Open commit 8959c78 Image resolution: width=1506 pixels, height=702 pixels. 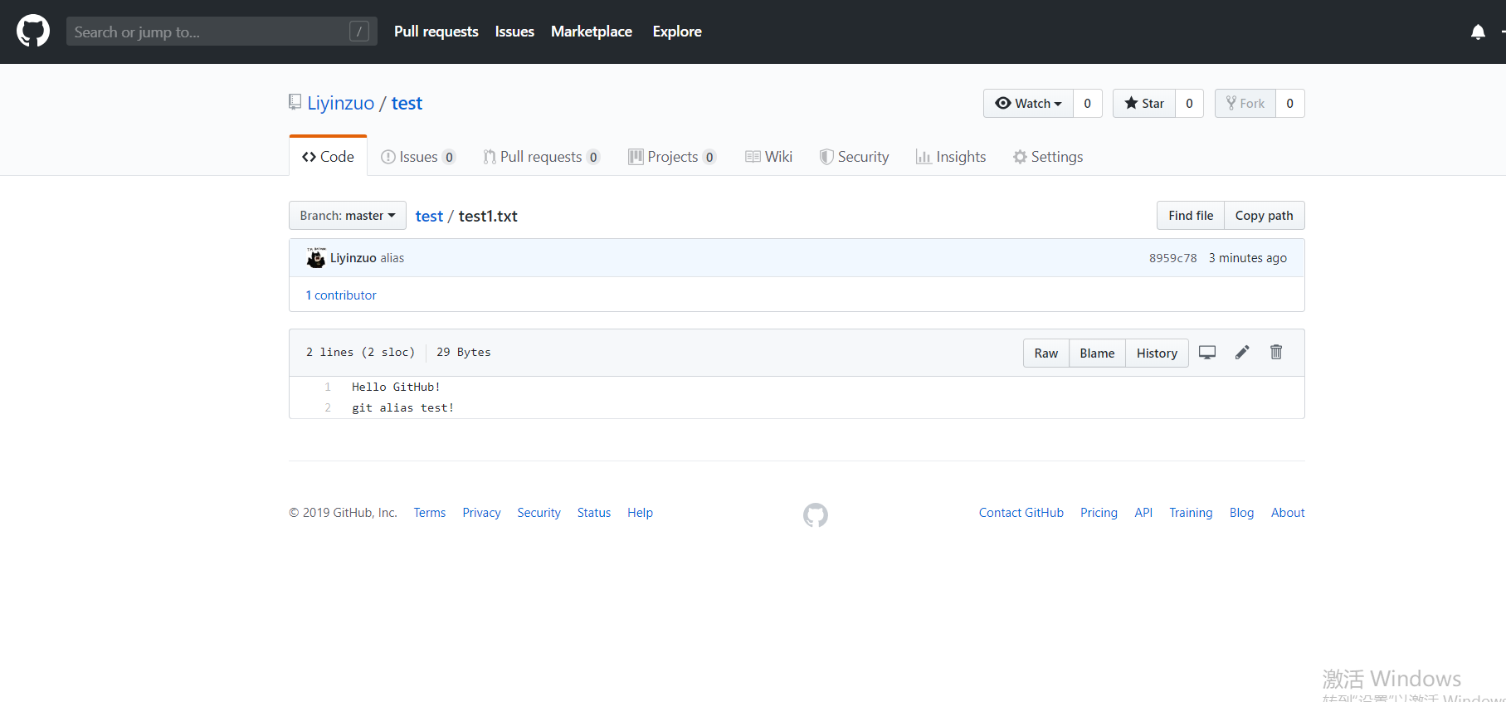coord(1172,258)
